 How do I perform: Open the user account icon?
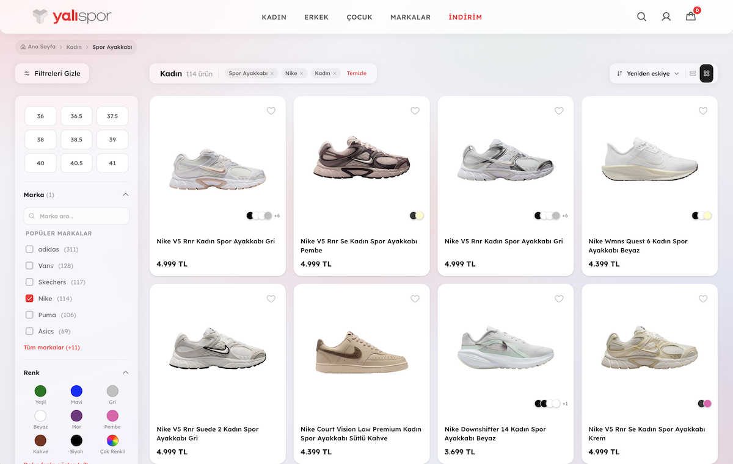666,17
